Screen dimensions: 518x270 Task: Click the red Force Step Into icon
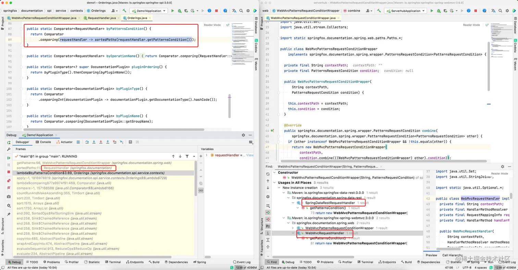101,142
